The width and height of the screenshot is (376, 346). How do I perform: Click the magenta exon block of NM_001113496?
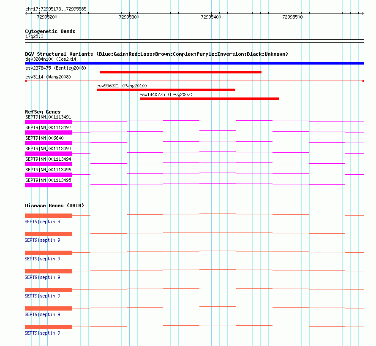49,175
